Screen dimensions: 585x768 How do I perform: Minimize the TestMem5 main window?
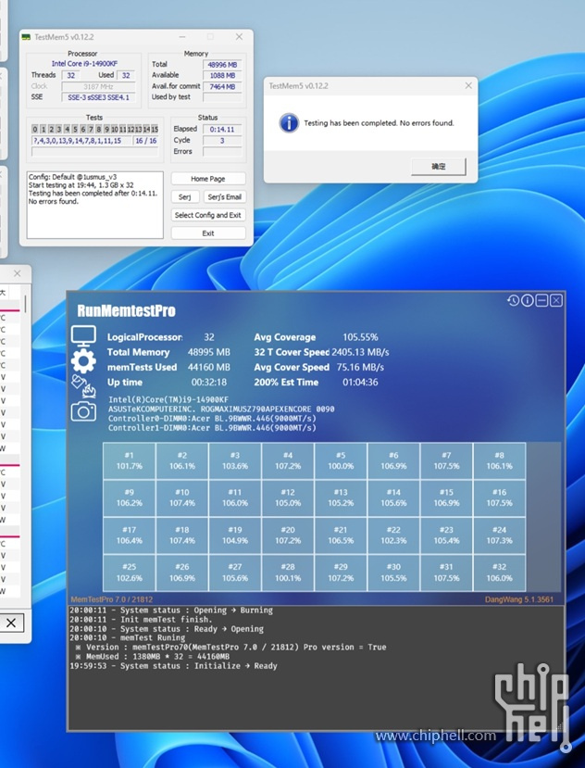click(182, 37)
